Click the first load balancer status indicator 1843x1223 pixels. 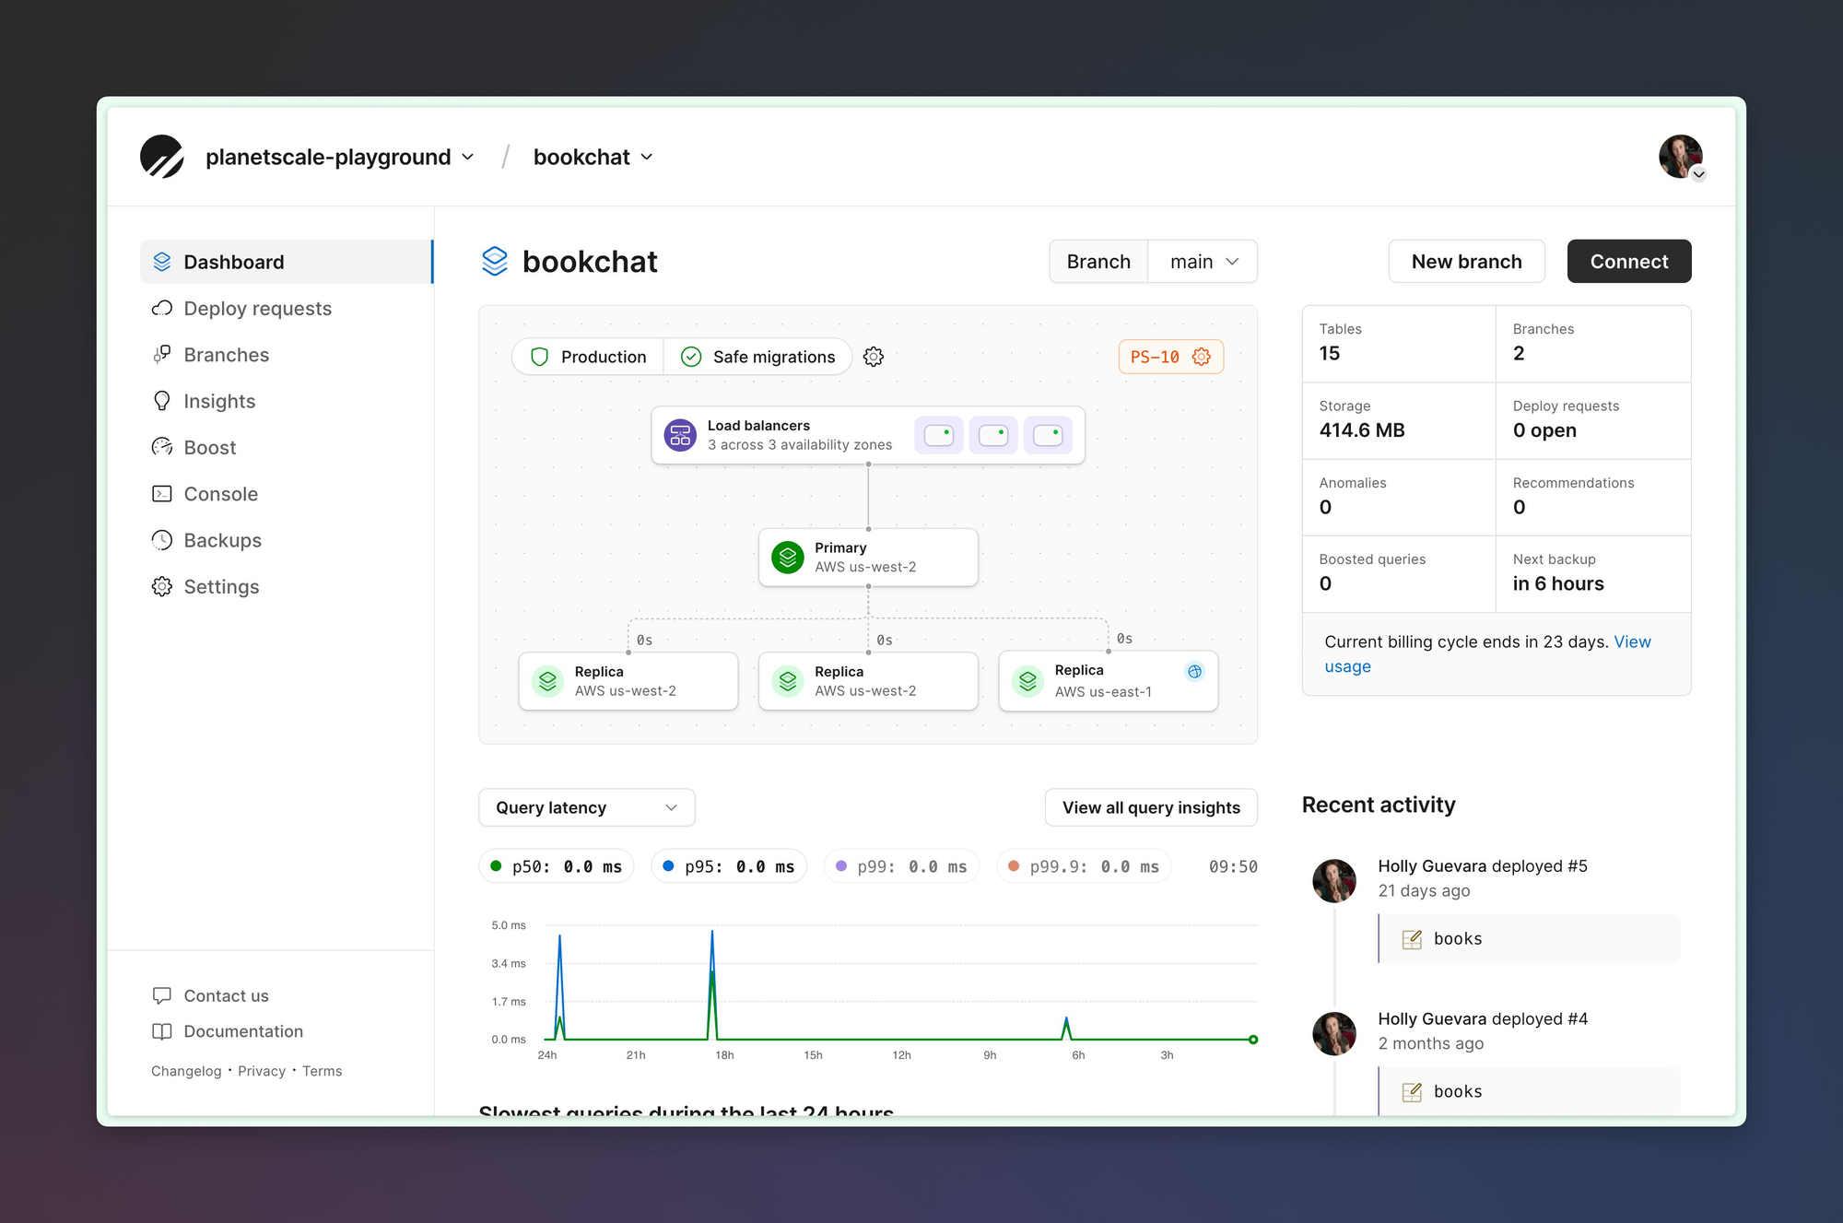[938, 435]
